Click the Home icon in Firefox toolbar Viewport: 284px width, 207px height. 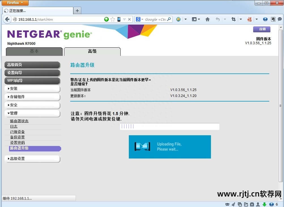pyautogui.click(x=208, y=19)
